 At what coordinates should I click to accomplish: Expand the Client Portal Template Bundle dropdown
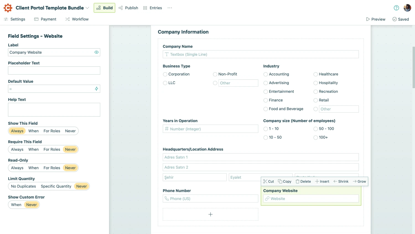tap(87, 8)
